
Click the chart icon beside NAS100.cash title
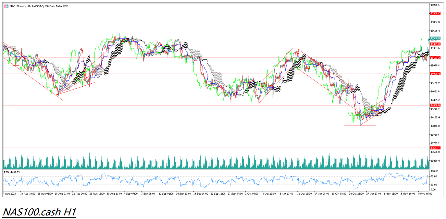(6, 6)
